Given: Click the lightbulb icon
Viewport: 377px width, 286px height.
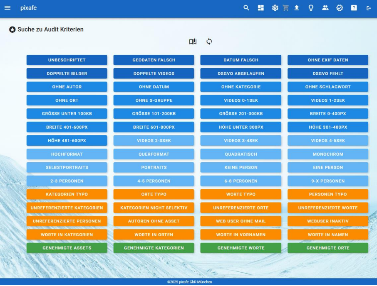Looking at the screenshot, I should point(311,8).
